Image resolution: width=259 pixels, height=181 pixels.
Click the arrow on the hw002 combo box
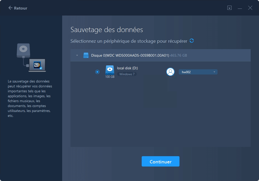pos(214,72)
